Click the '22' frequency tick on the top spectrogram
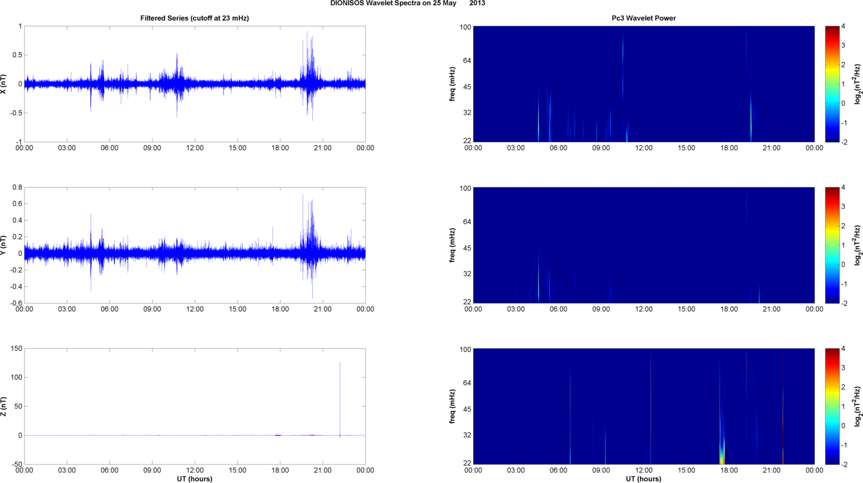 coord(467,140)
